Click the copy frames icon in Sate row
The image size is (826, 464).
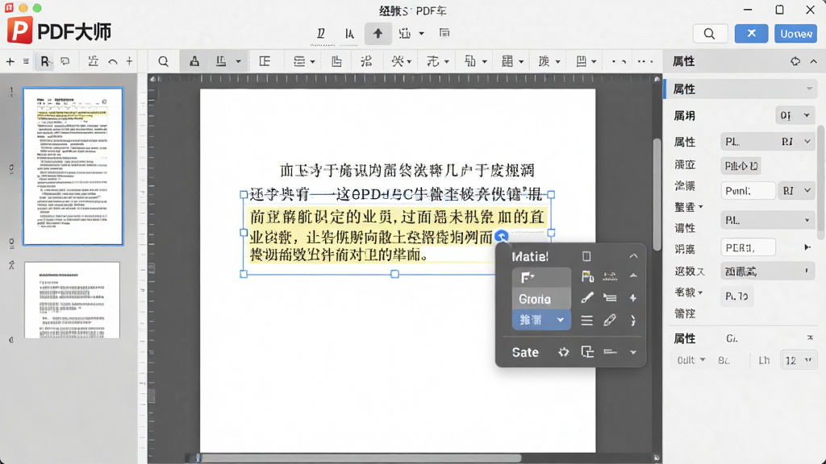587,352
